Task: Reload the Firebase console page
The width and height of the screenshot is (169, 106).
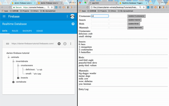Action: pos(10,7)
